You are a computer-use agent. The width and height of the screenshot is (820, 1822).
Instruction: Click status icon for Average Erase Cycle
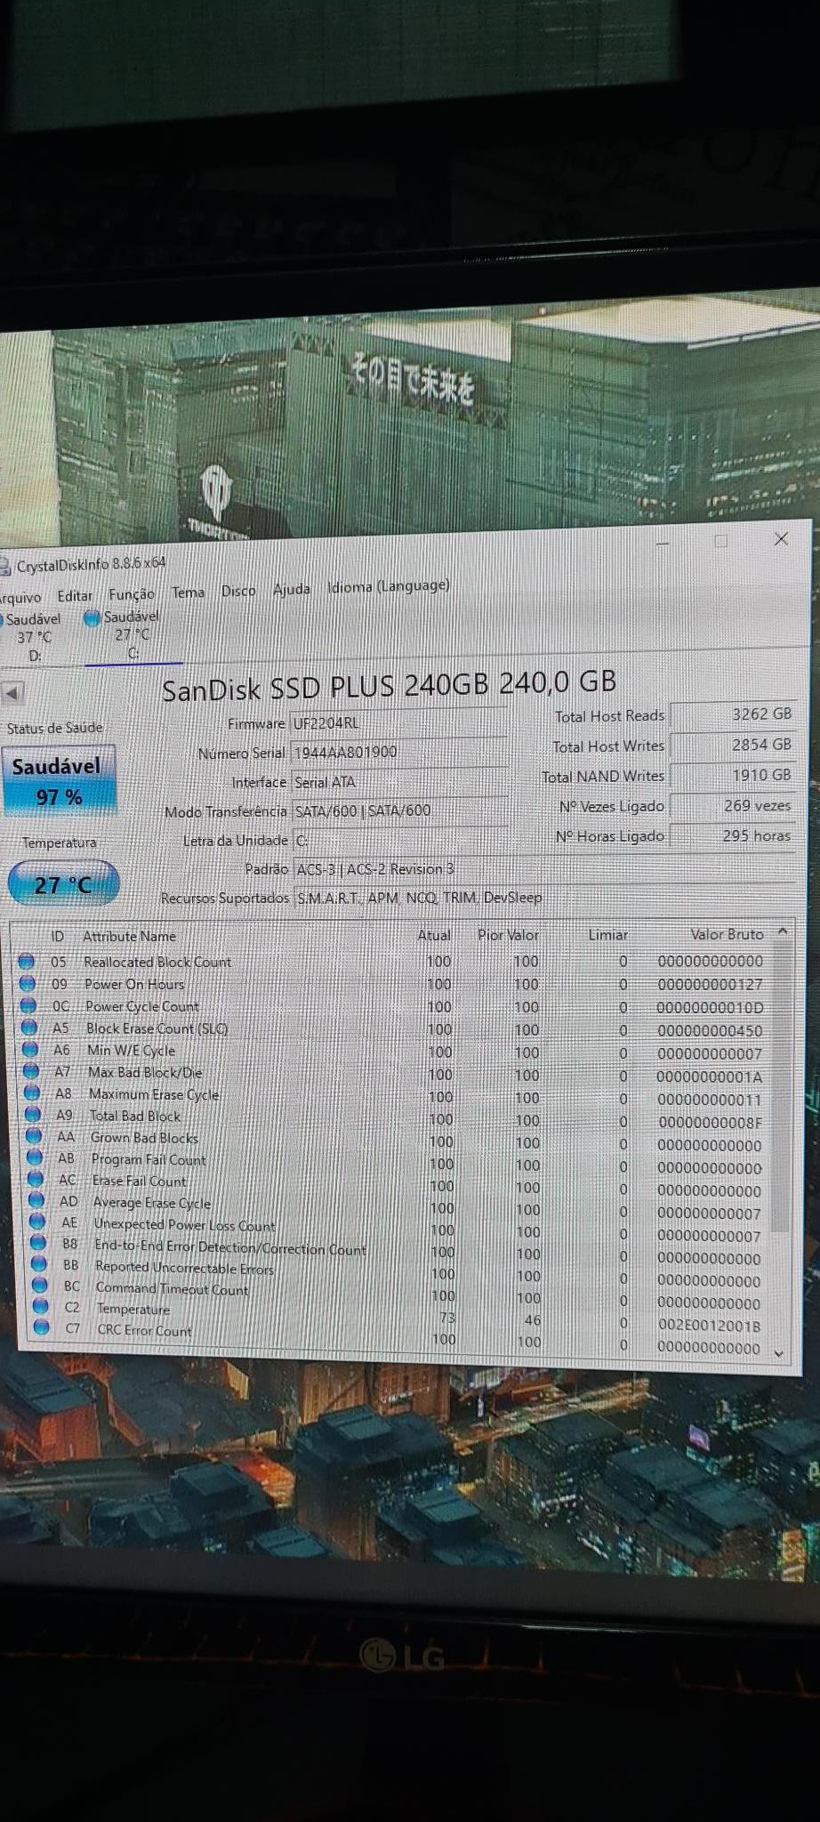point(36,1200)
